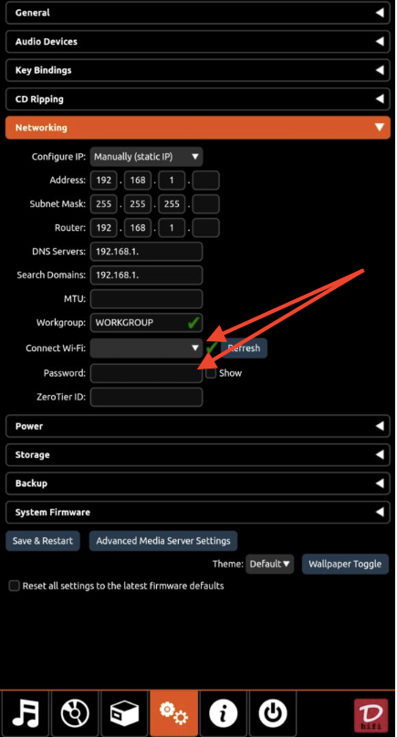Open the Theme Default dropdown
The image size is (397, 737).
(x=269, y=564)
